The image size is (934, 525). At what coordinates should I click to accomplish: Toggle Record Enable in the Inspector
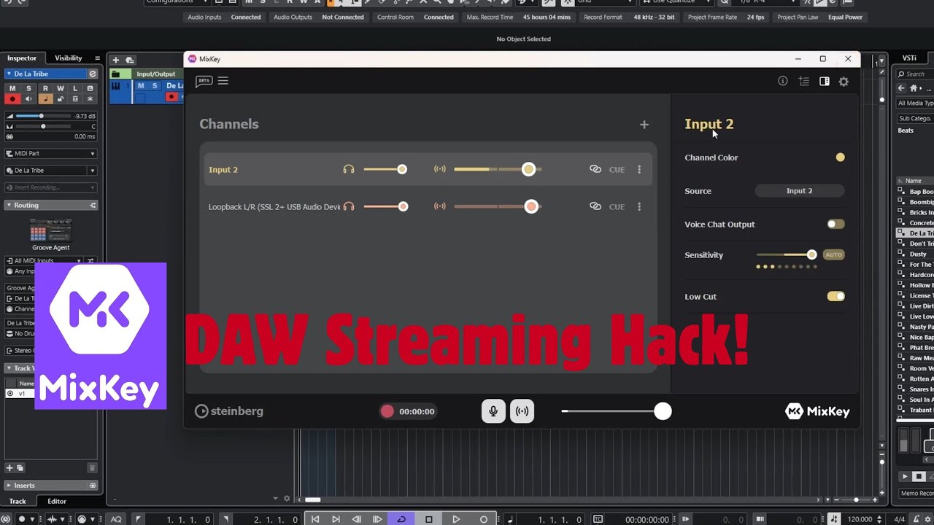click(x=12, y=98)
